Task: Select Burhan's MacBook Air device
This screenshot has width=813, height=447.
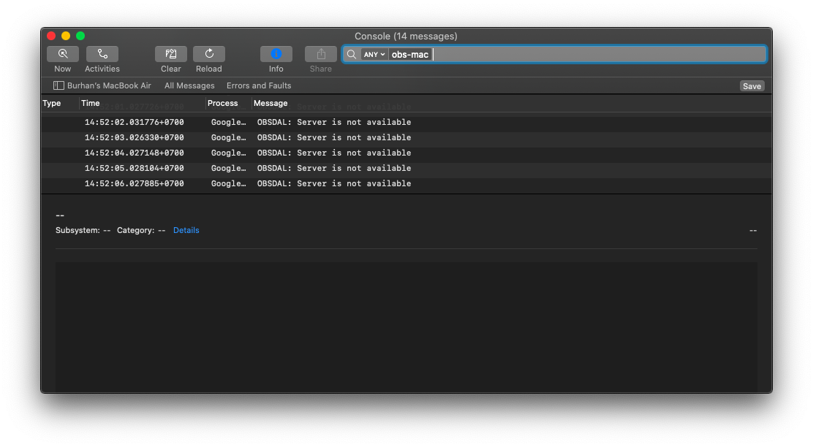Action: (107, 85)
